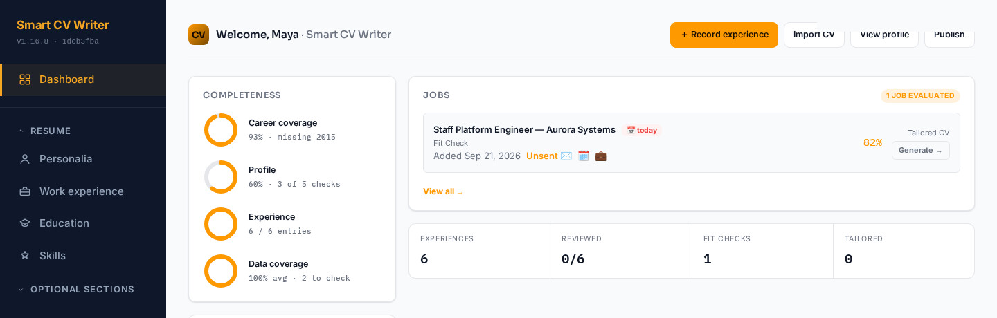The width and height of the screenshot is (997, 318).
Task: Click the red 'today' calendar badge
Action: coord(642,130)
